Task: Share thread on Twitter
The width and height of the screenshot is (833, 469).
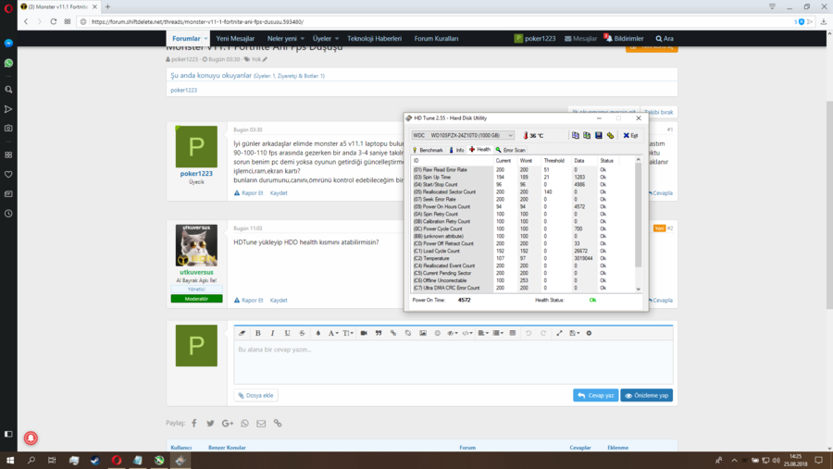Action: click(210, 424)
